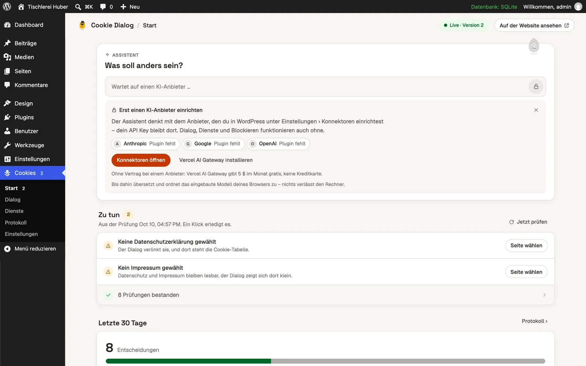This screenshot has width=586, height=366.
Task: Click the Live · Version 2 status badge
Action: coord(464,25)
